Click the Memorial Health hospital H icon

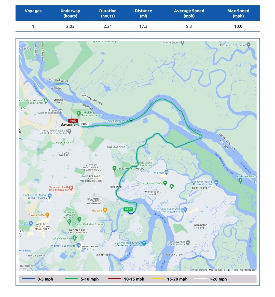[x=71, y=188]
